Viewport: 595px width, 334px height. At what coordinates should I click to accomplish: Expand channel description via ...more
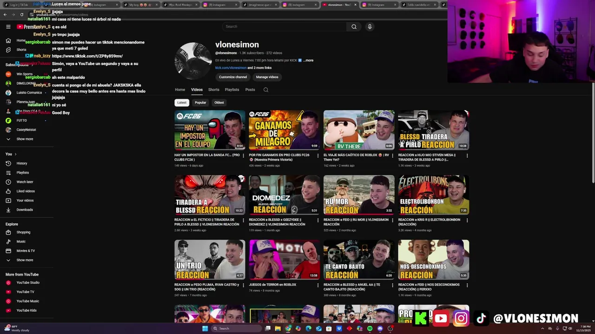(309, 60)
